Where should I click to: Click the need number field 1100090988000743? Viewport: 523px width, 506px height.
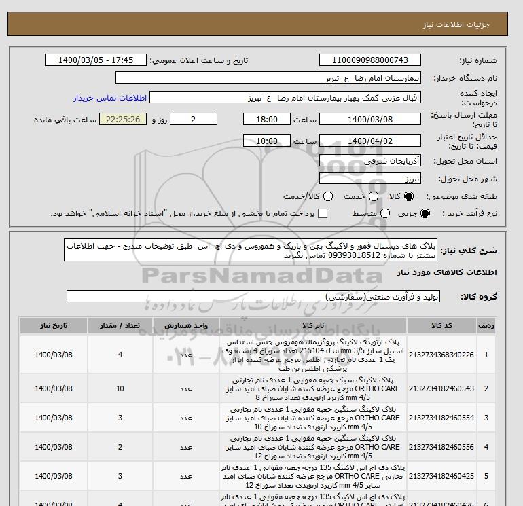(370, 60)
